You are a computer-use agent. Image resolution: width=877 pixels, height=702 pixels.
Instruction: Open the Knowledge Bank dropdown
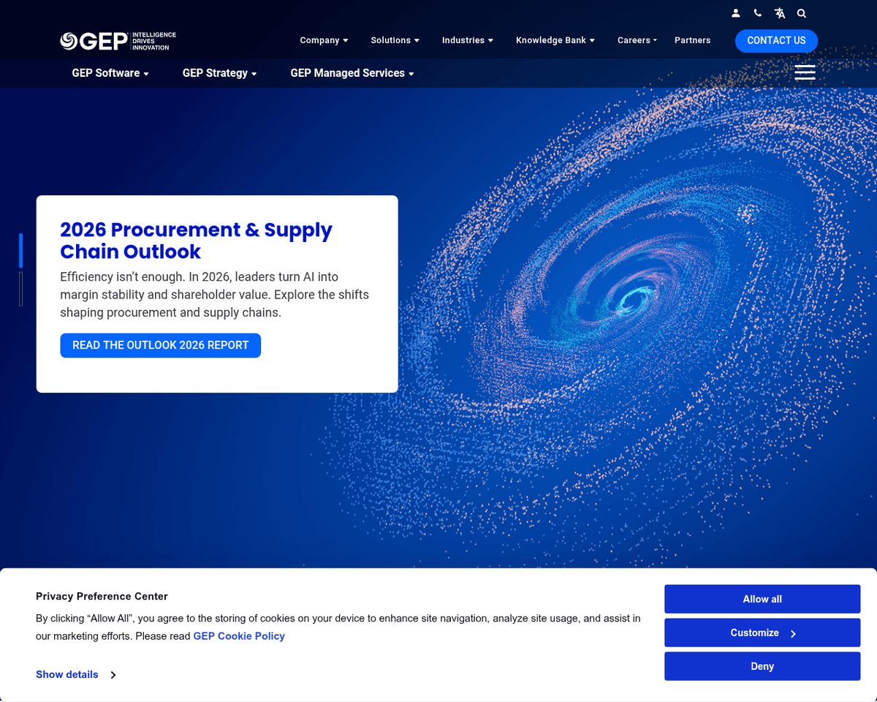(x=555, y=40)
